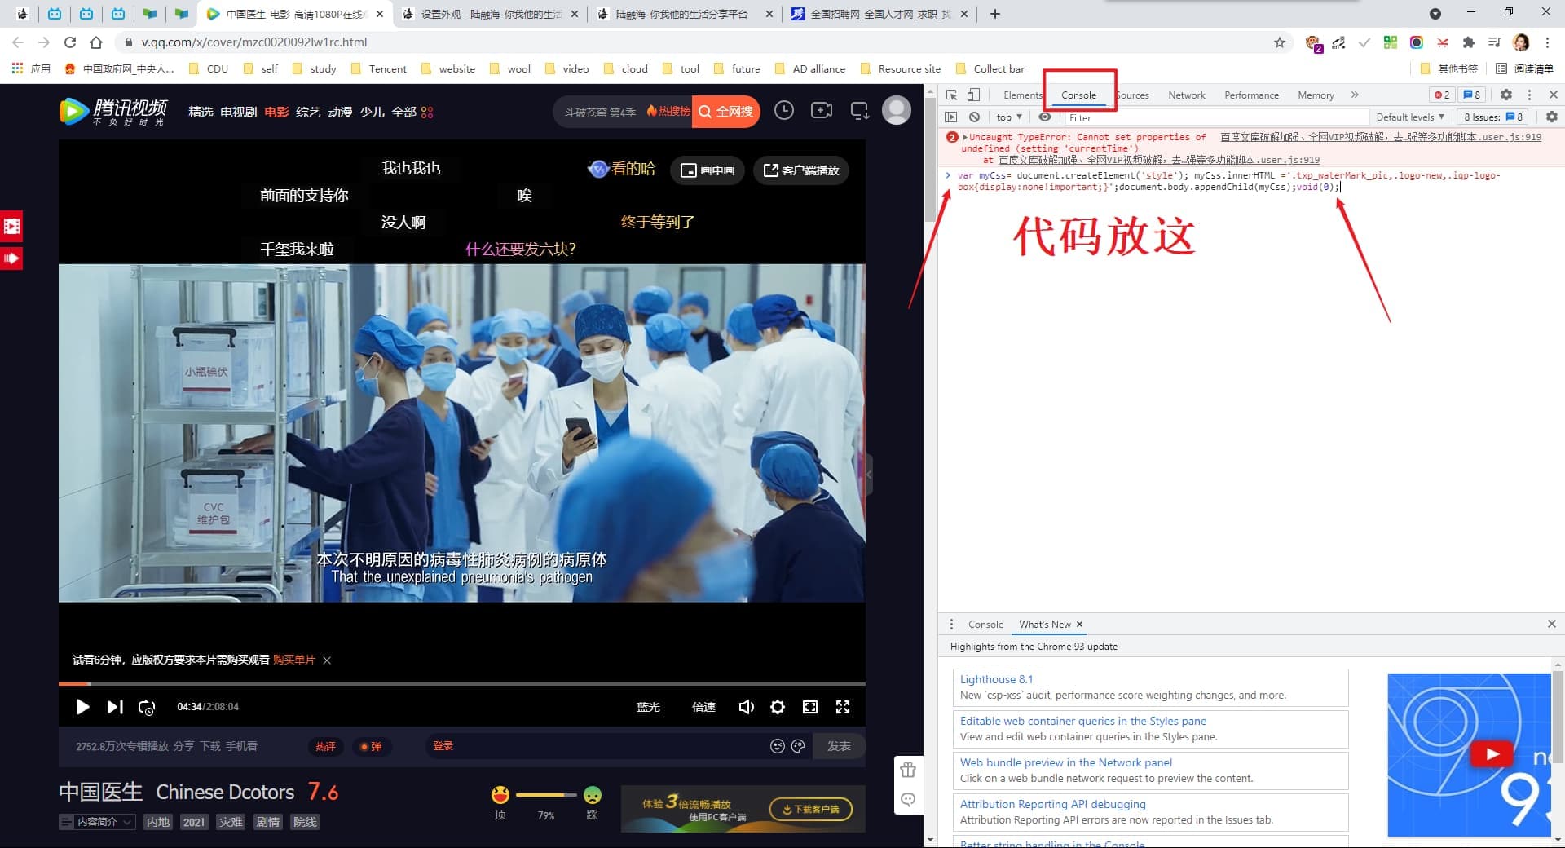Open DevTools settings gear

(x=1506, y=95)
